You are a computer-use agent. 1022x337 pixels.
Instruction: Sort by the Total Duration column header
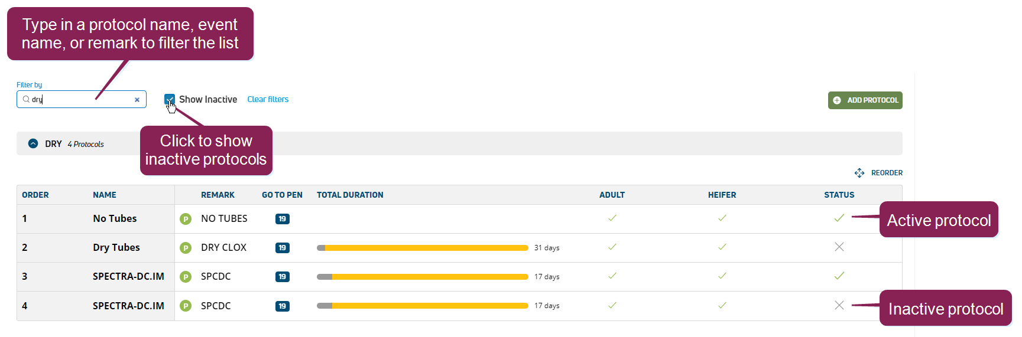(350, 195)
